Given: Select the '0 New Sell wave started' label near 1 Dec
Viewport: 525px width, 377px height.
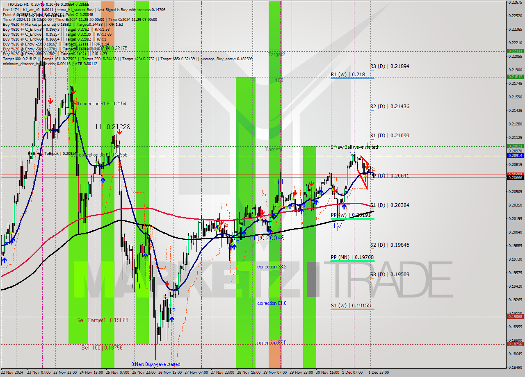Looking at the screenshot, I should [354, 147].
